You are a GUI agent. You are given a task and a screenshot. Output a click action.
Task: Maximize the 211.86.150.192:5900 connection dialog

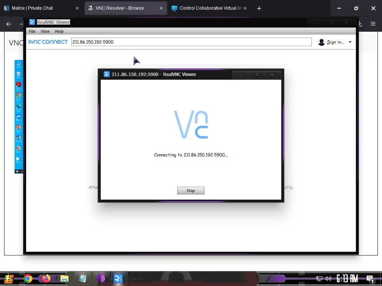(x=257, y=74)
